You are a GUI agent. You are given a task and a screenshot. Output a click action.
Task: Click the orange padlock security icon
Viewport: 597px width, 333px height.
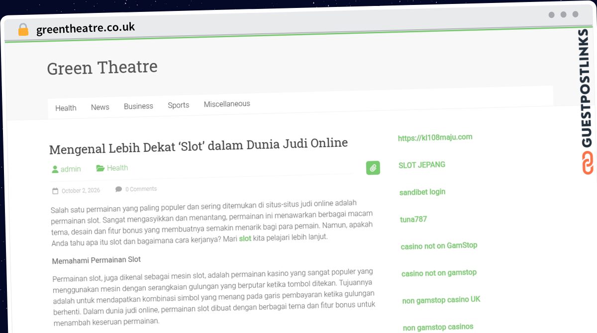[x=23, y=30]
